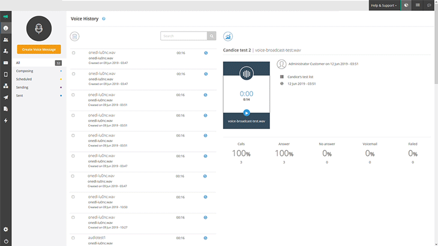Open the Candice's test list link
The height and width of the screenshot is (246, 438).
[x=302, y=77]
